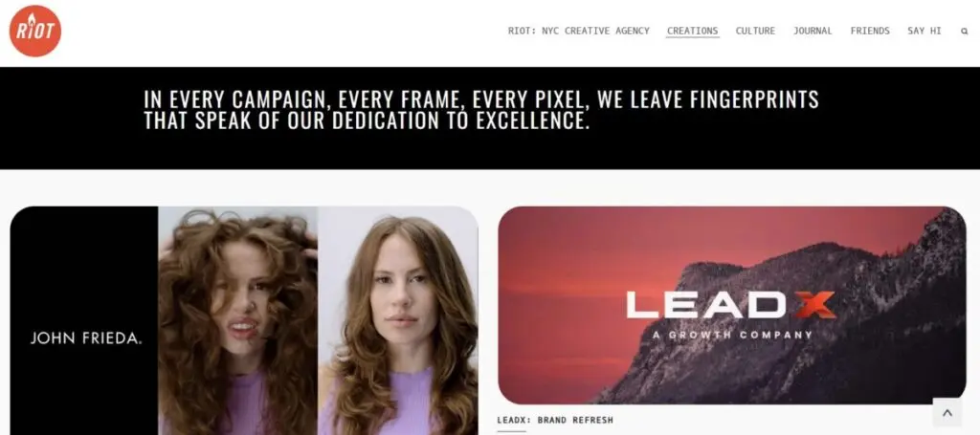The height and width of the screenshot is (435, 980).
Task: Click the scroll-to-top chevron button
Action: click(x=947, y=412)
